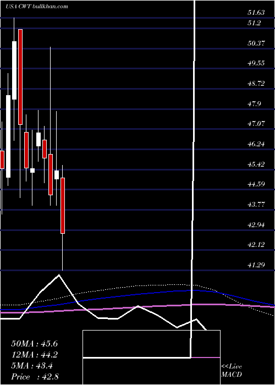Click the 51.2 price axis label
Viewport: 275px width, 385px height.
click(x=254, y=23)
